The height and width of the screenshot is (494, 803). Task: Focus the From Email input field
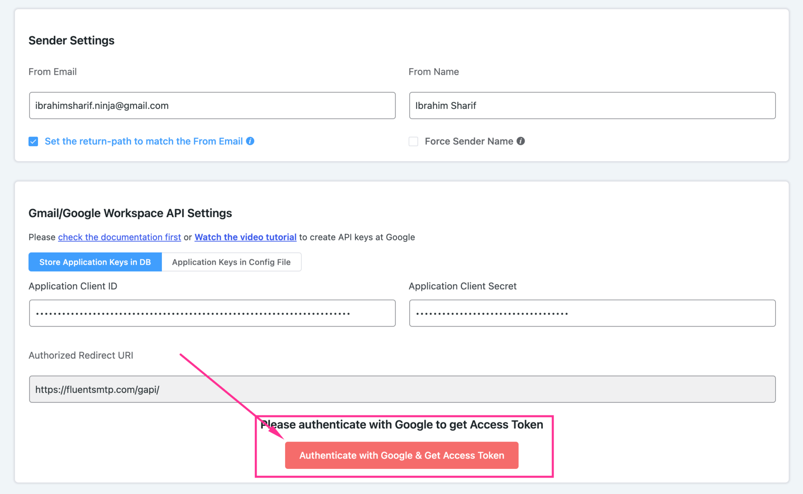click(212, 105)
